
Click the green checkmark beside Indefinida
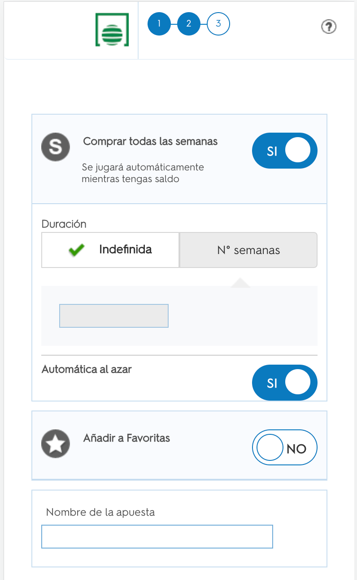pyautogui.click(x=78, y=250)
